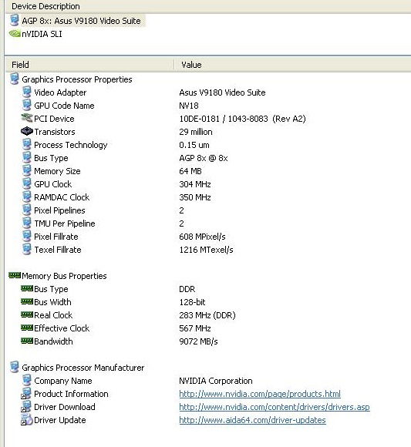Select the Driver Update field label

[60, 420]
